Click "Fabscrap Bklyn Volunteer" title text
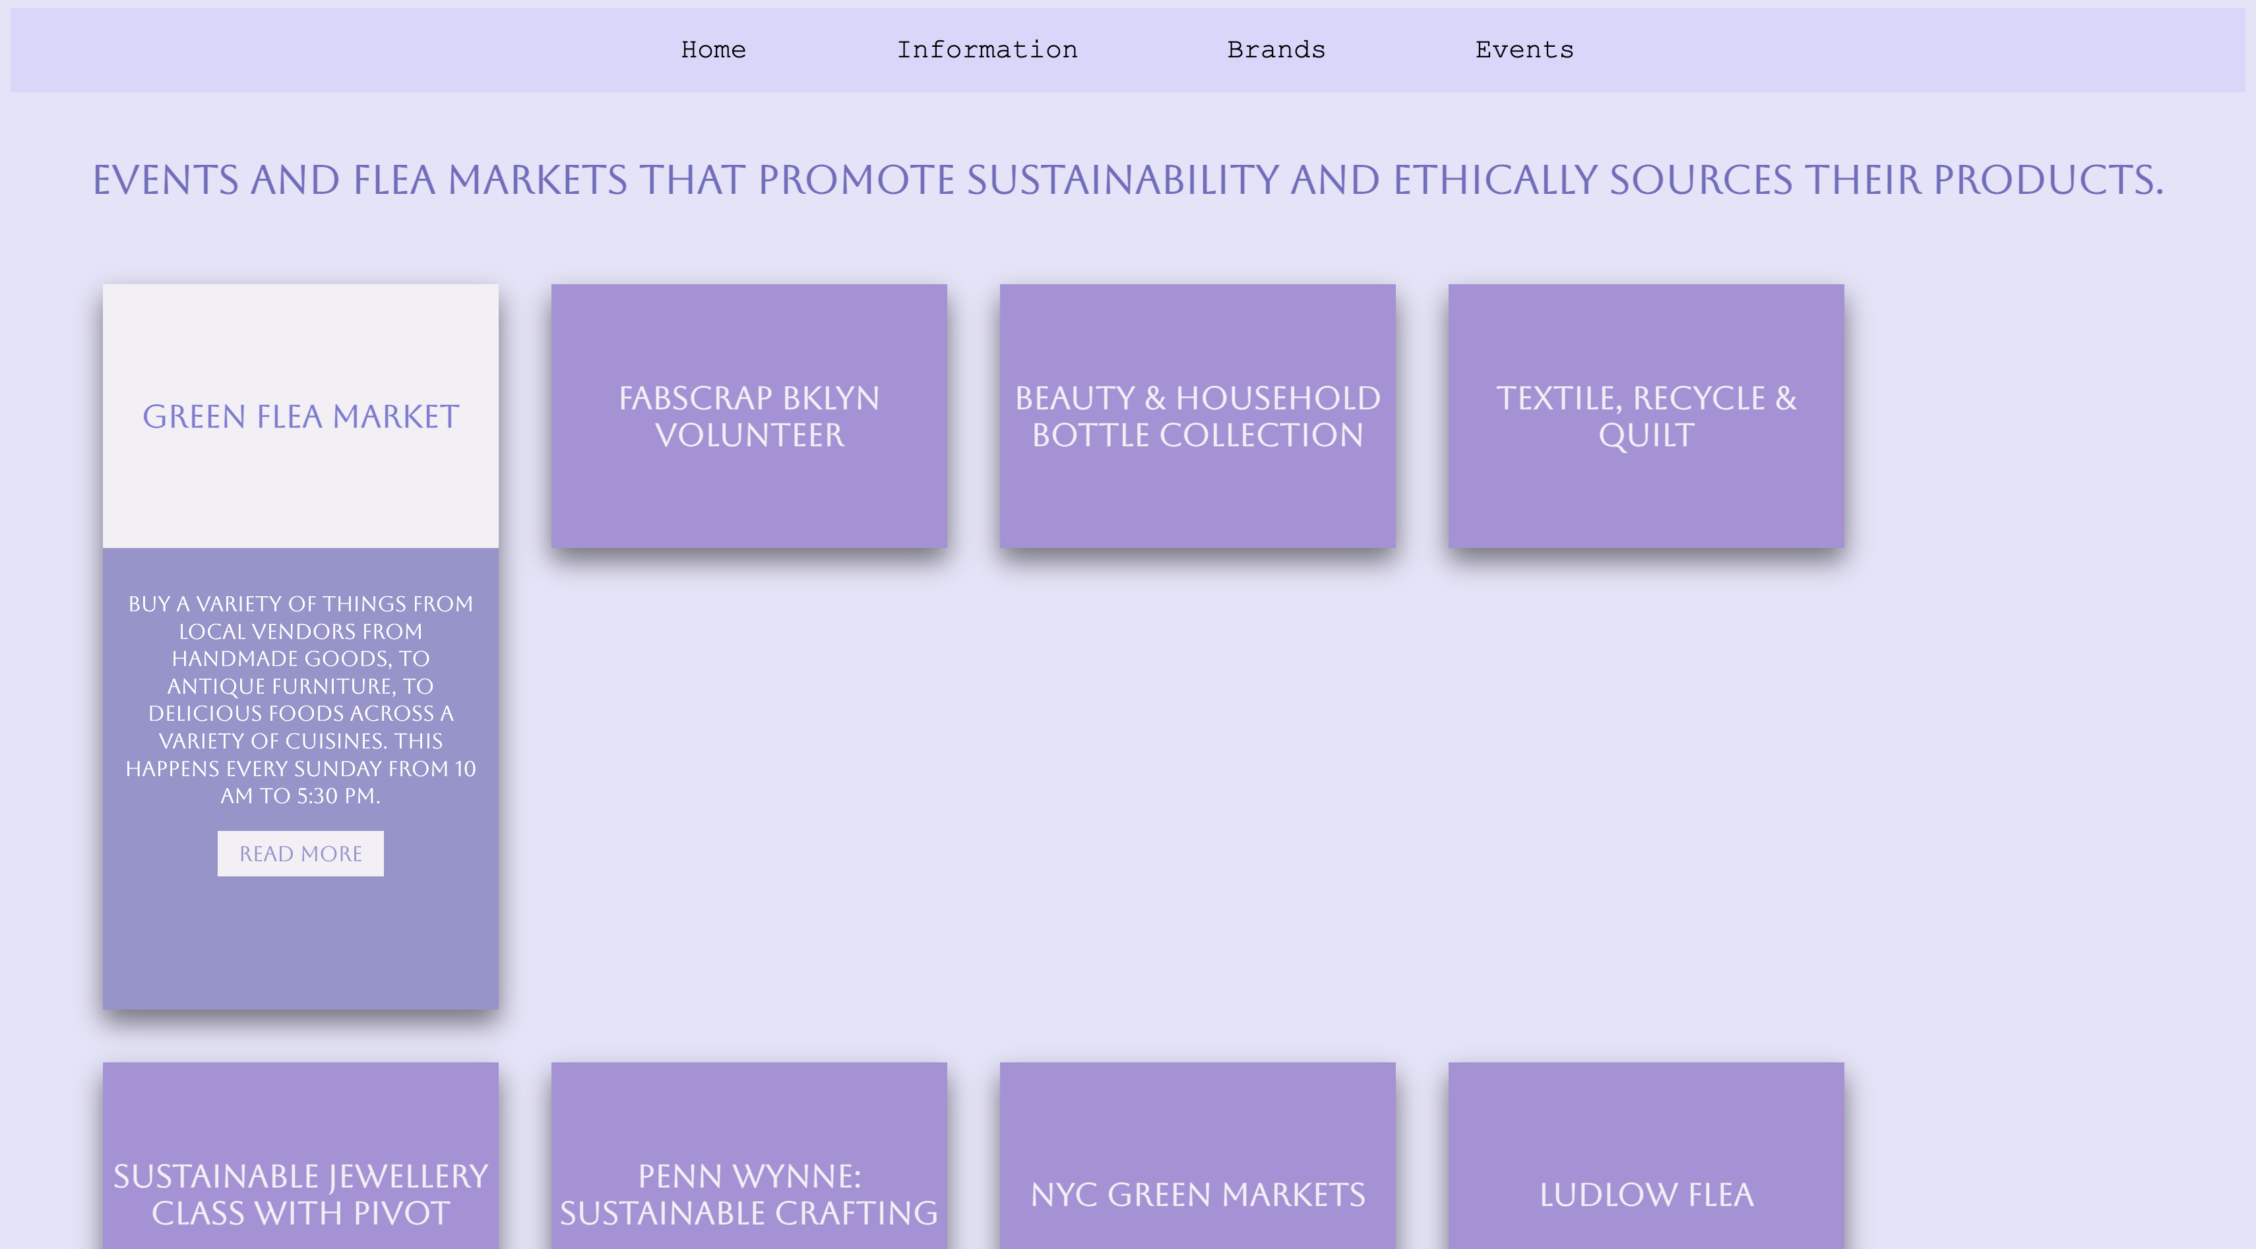The image size is (2256, 1249). coord(749,417)
